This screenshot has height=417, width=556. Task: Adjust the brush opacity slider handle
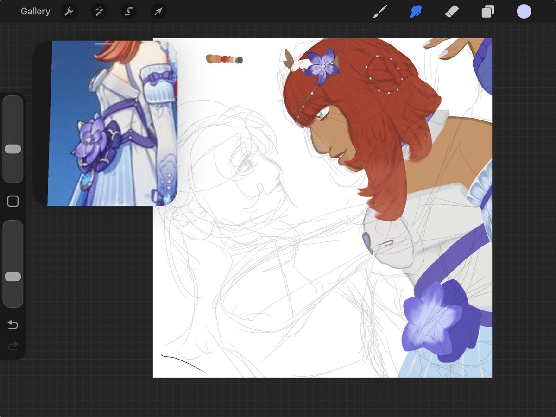pos(13,277)
